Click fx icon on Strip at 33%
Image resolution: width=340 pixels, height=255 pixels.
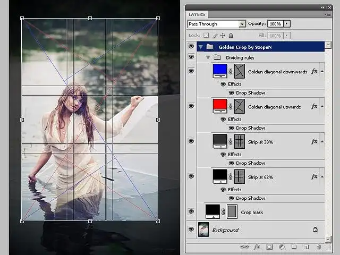click(x=314, y=141)
